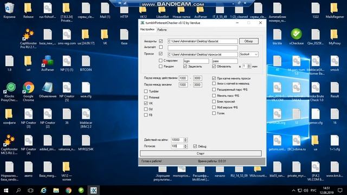Enable the Pinterest checkbox
Viewport: 347px width, 195px height.
click(146, 97)
